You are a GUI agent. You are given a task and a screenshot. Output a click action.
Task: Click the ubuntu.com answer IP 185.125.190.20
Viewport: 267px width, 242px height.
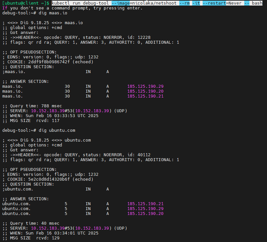coord(145,214)
